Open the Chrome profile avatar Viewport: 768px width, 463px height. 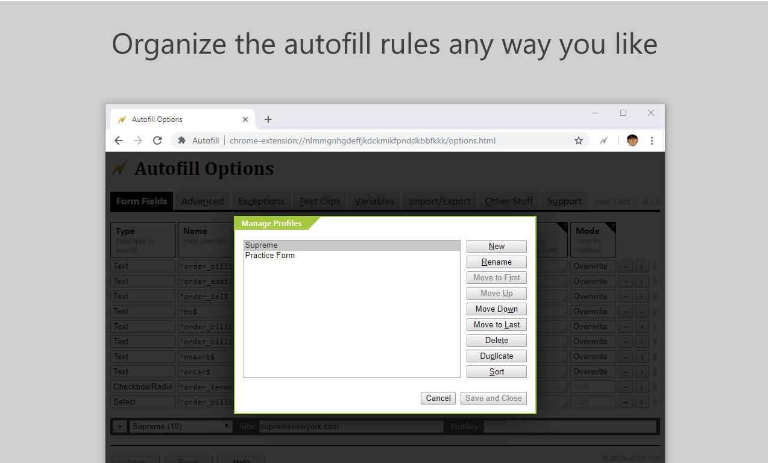tap(632, 140)
